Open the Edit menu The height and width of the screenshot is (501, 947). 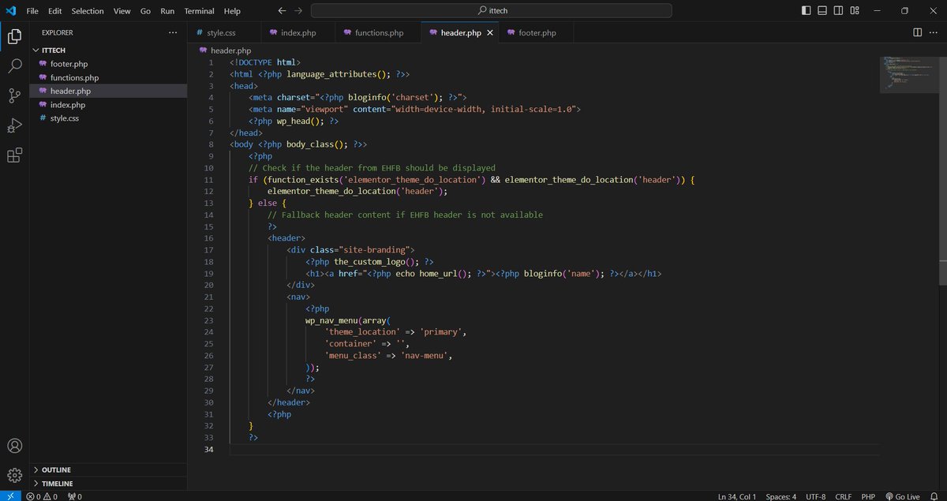point(54,11)
